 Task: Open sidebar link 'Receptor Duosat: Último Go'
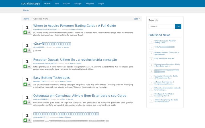tap(167, 53)
